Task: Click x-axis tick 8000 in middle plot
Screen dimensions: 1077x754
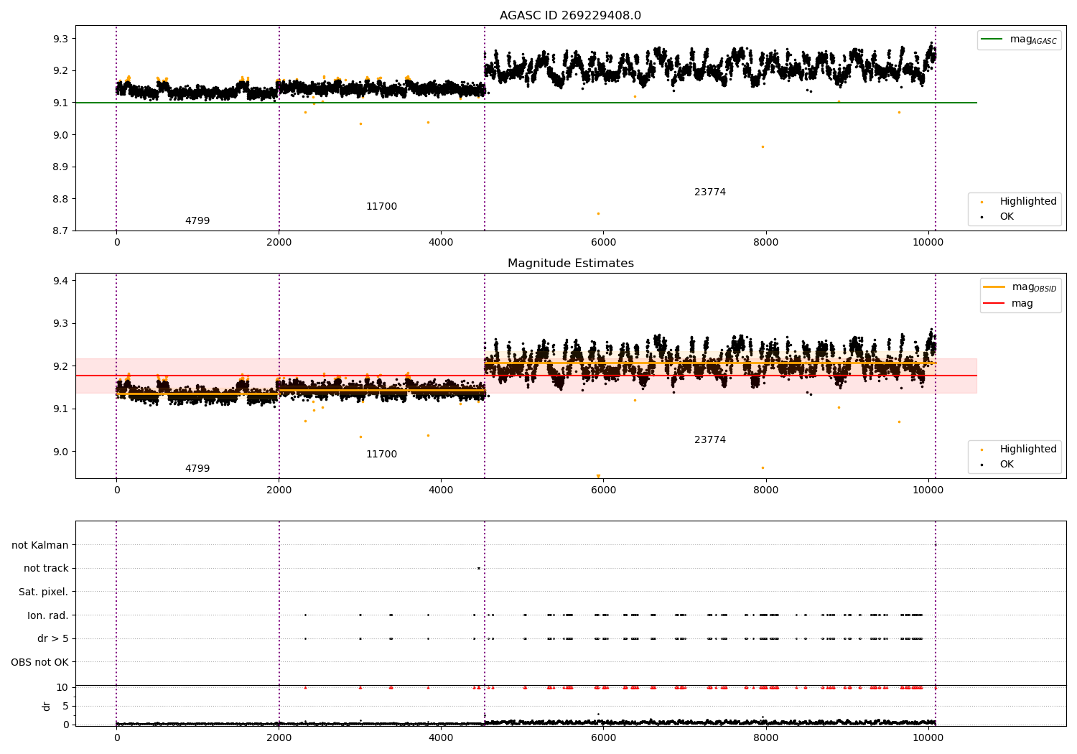Action: pos(765,490)
